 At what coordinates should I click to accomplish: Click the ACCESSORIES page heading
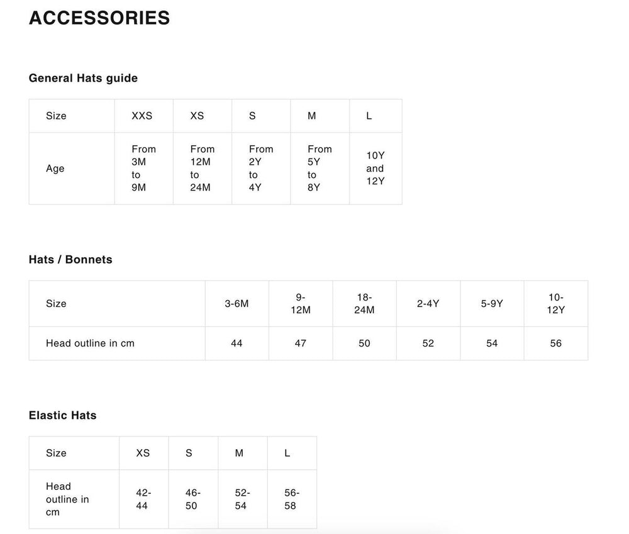pos(99,18)
